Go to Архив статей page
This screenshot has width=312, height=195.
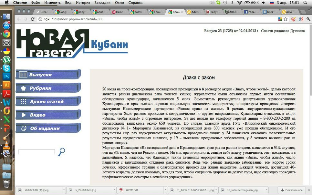48,101
